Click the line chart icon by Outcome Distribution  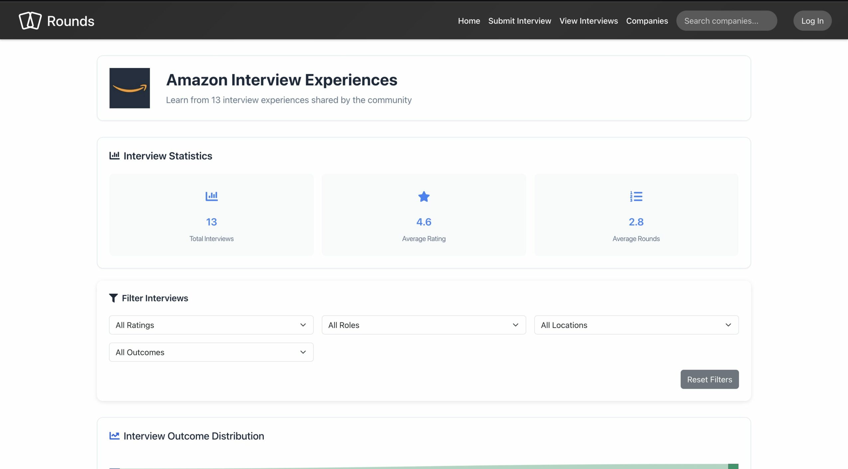point(114,435)
